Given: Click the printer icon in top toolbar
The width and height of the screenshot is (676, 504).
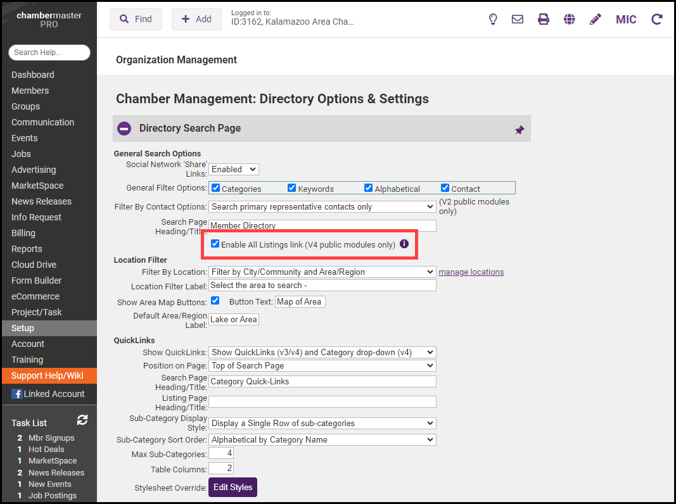Looking at the screenshot, I should pos(544,19).
